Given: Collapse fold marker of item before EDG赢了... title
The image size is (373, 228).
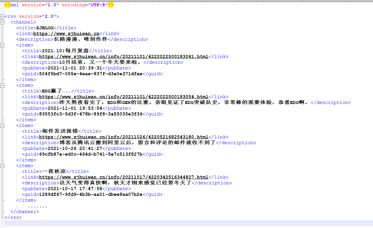Looking at the screenshot, I should coord(2,85).
